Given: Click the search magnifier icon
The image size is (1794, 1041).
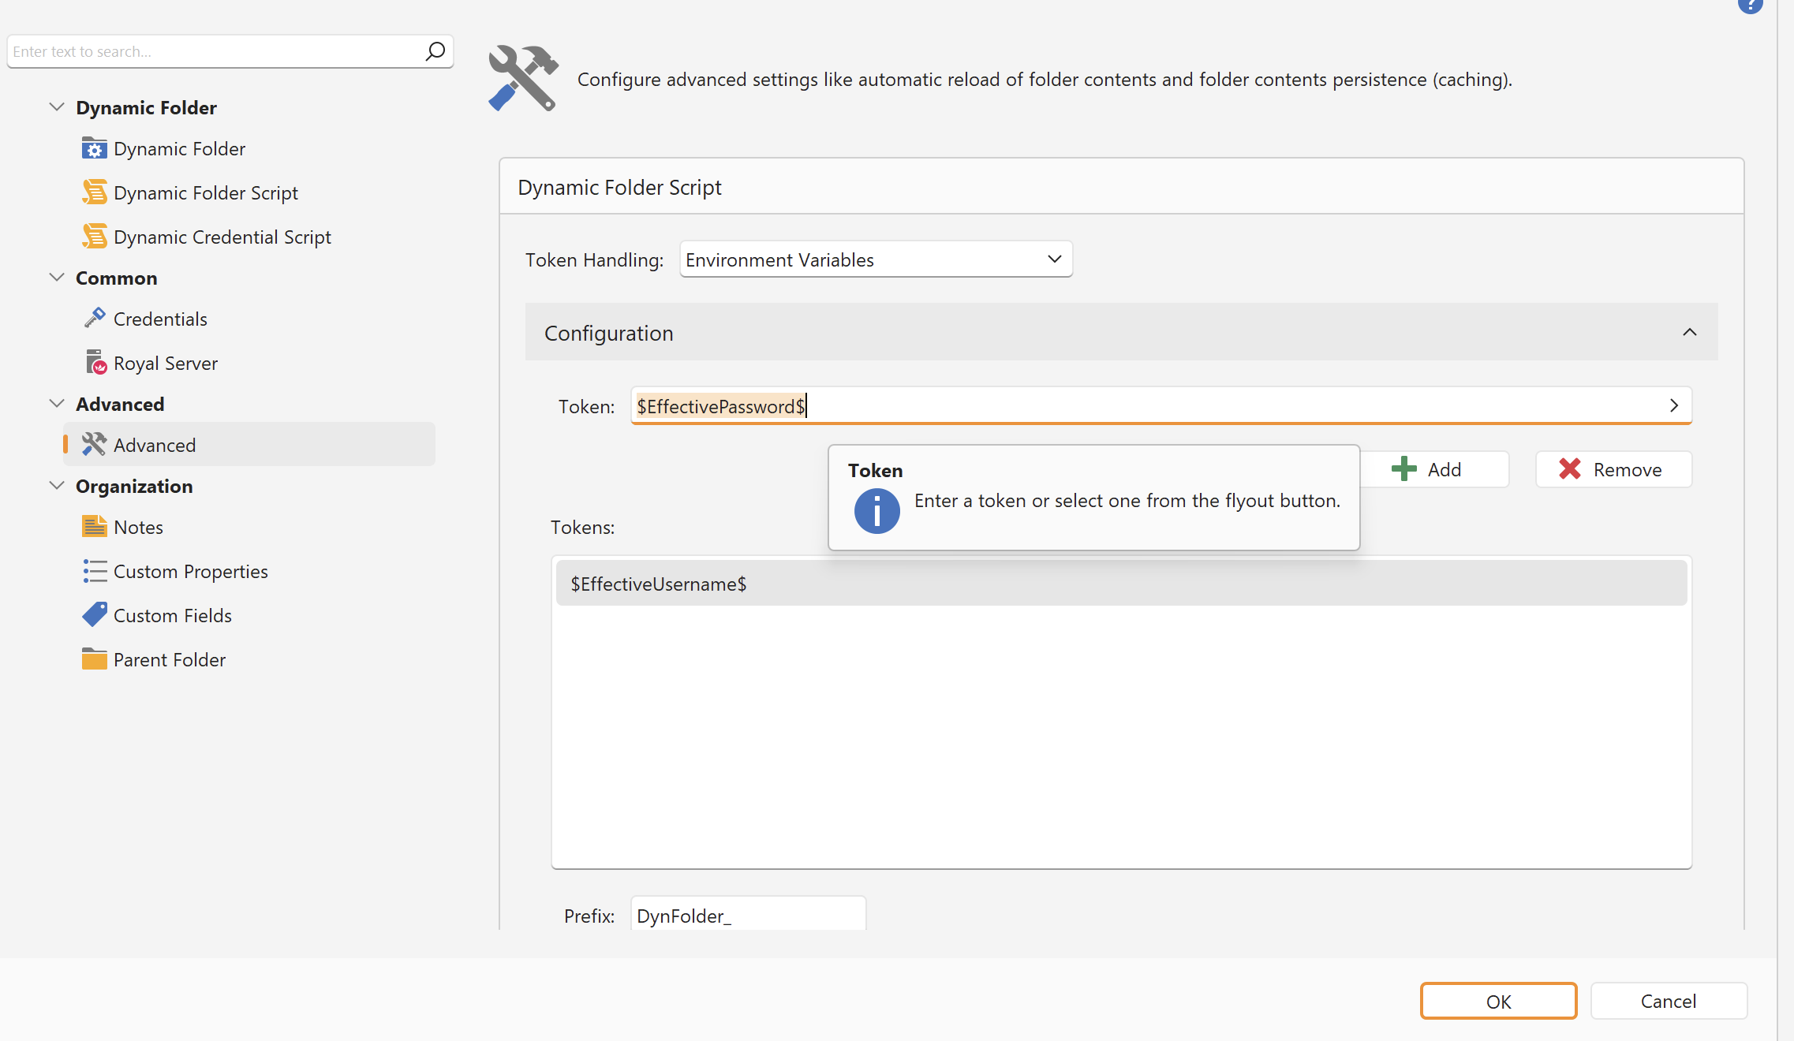Looking at the screenshot, I should coord(435,51).
